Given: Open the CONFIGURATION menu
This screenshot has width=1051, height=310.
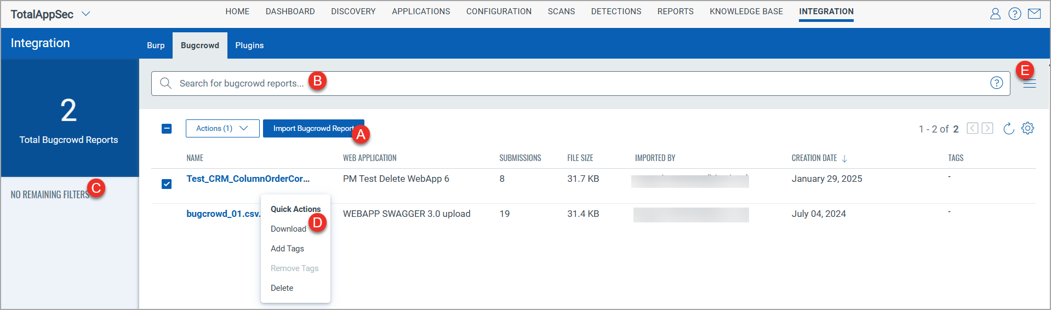Looking at the screenshot, I should 499,12.
